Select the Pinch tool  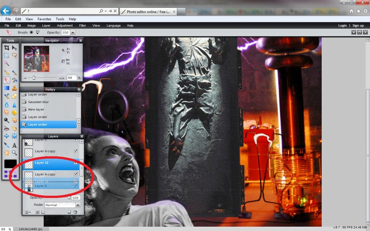click(14, 136)
